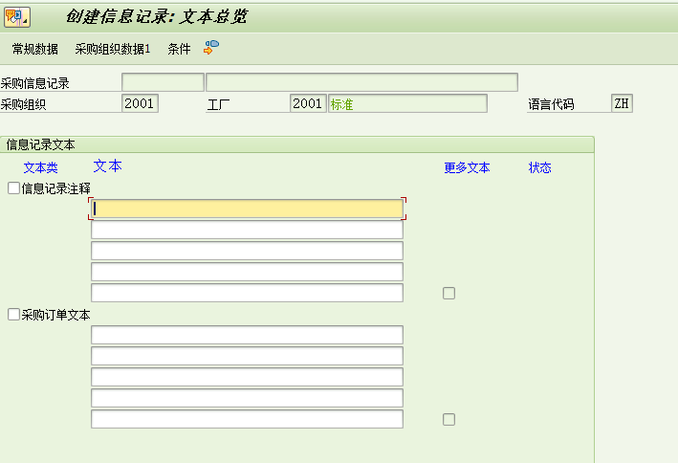Tick the 信息记录注释 checkbox
This screenshot has height=463, width=678.
13,188
